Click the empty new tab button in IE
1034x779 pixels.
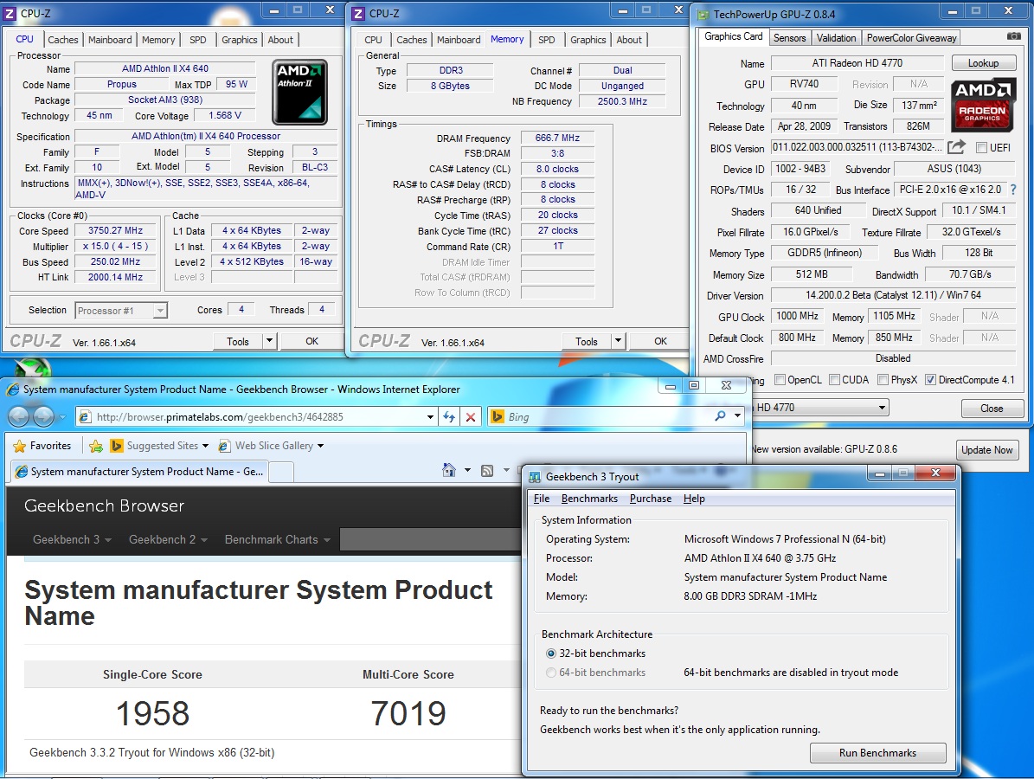pyautogui.click(x=281, y=471)
